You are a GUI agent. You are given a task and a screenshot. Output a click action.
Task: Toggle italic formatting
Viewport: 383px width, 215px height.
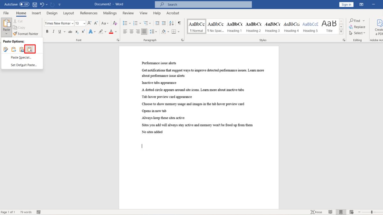pyautogui.click(x=53, y=32)
